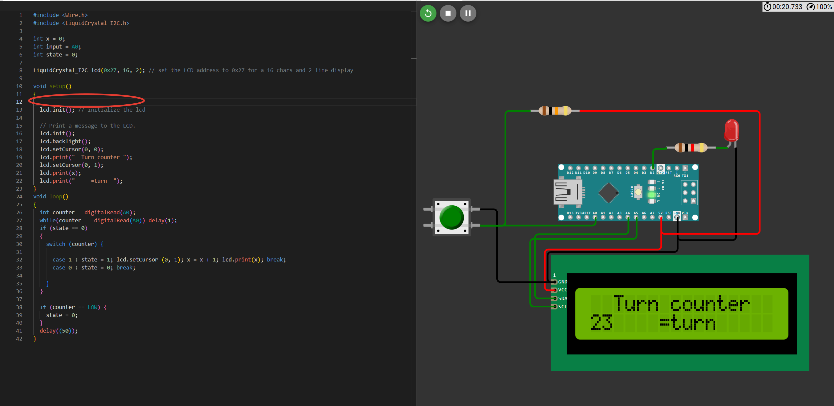Restart the simulation with the green button
Screen dimensions: 834x406
click(x=428, y=13)
